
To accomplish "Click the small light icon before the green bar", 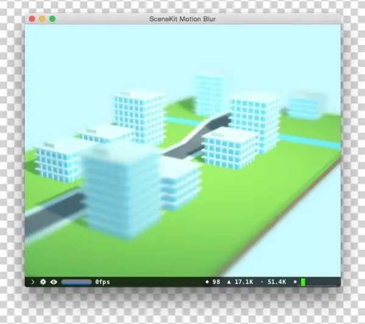I will (295, 282).
